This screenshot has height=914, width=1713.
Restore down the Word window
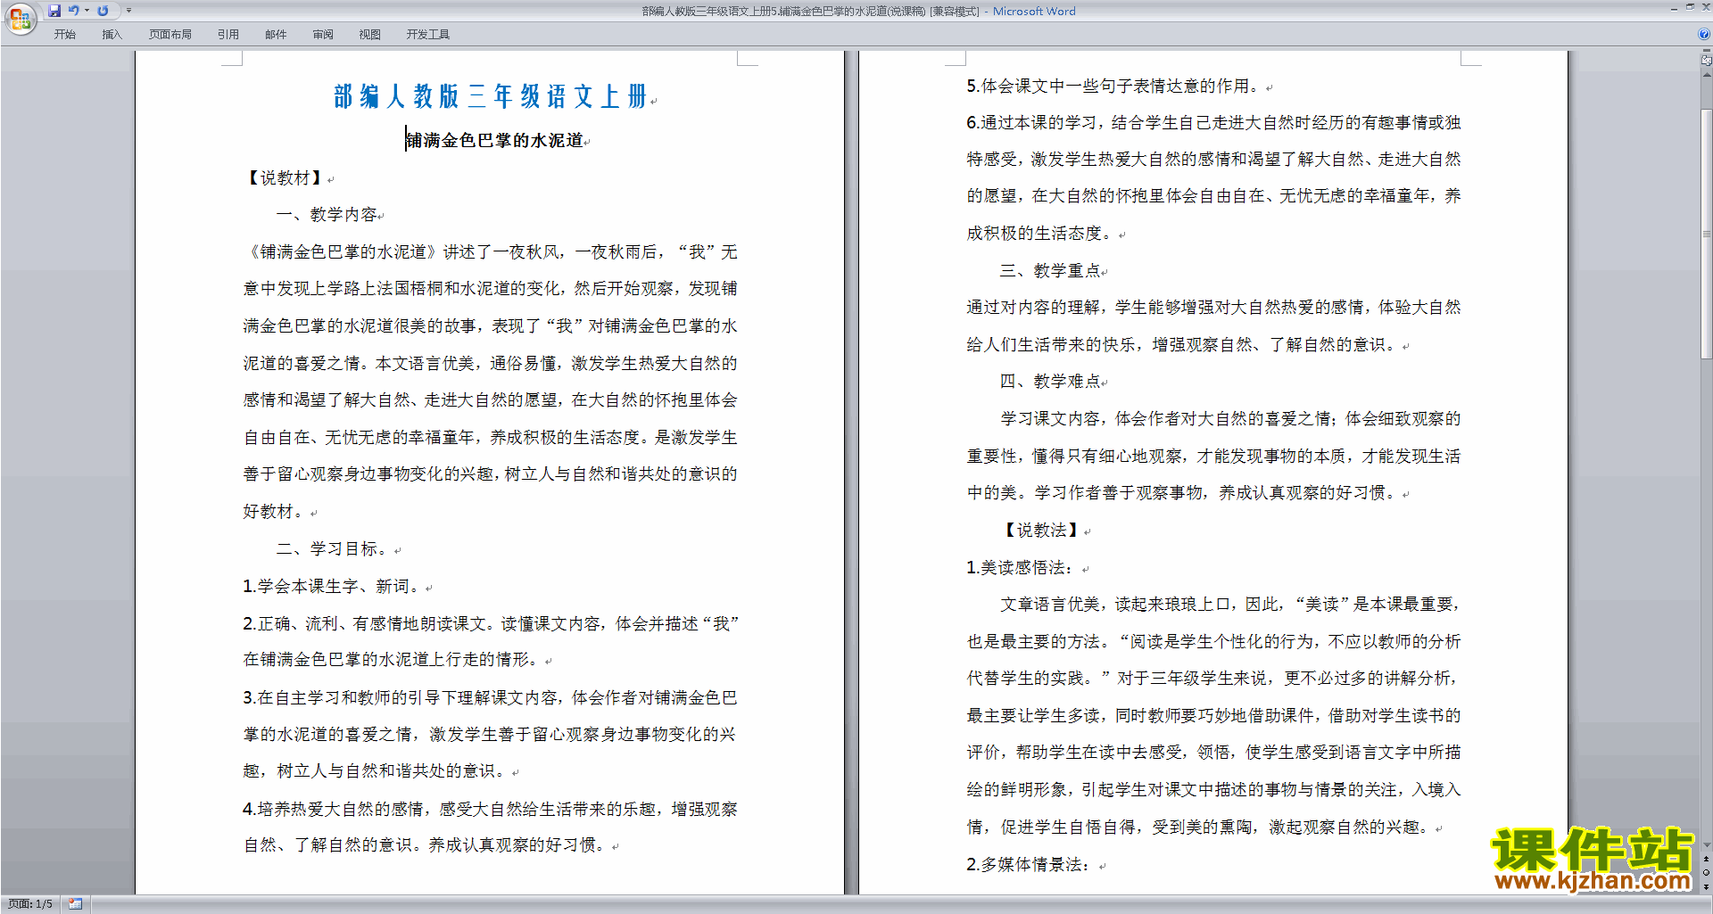point(1690,8)
